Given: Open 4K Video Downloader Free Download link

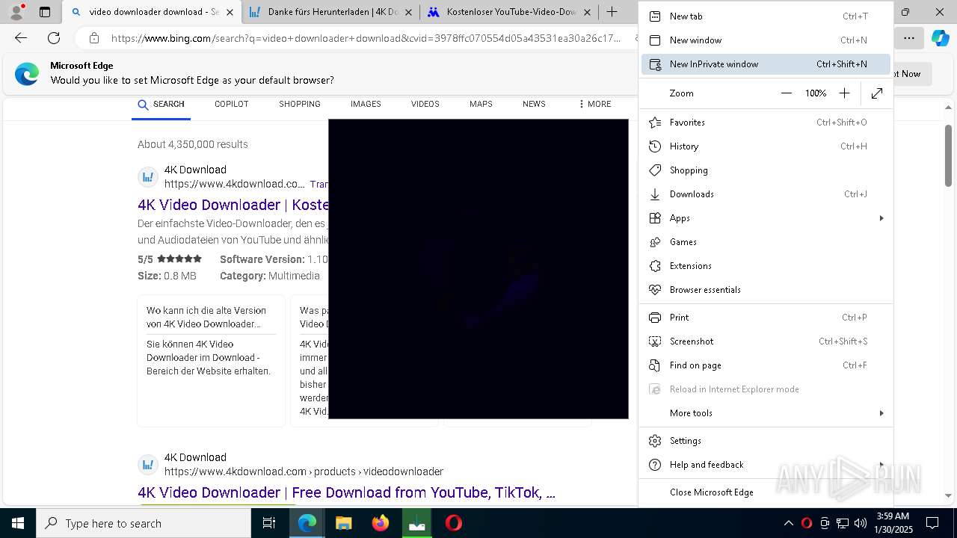Looking at the screenshot, I should point(346,492).
